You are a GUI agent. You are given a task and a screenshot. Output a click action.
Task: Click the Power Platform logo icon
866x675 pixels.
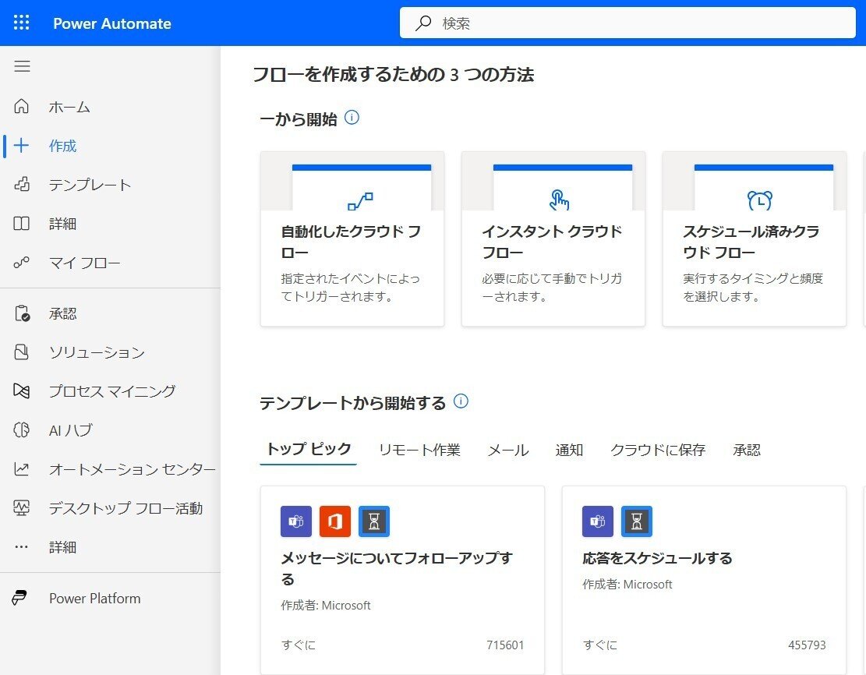(x=19, y=598)
